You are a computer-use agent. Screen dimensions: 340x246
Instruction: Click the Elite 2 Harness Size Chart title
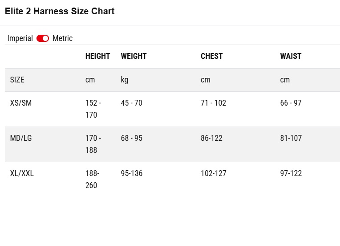click(x=60, y=11)
